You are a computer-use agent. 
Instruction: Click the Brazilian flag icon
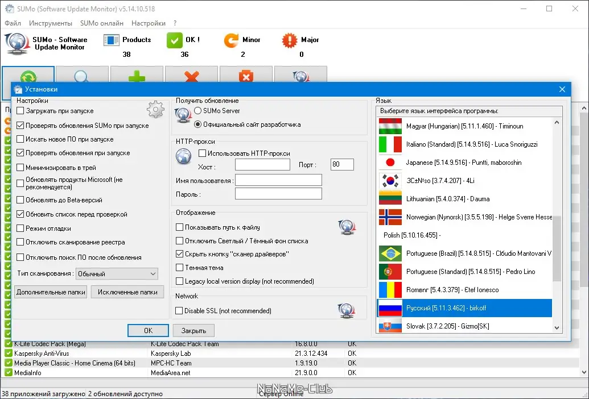[390, 253]
